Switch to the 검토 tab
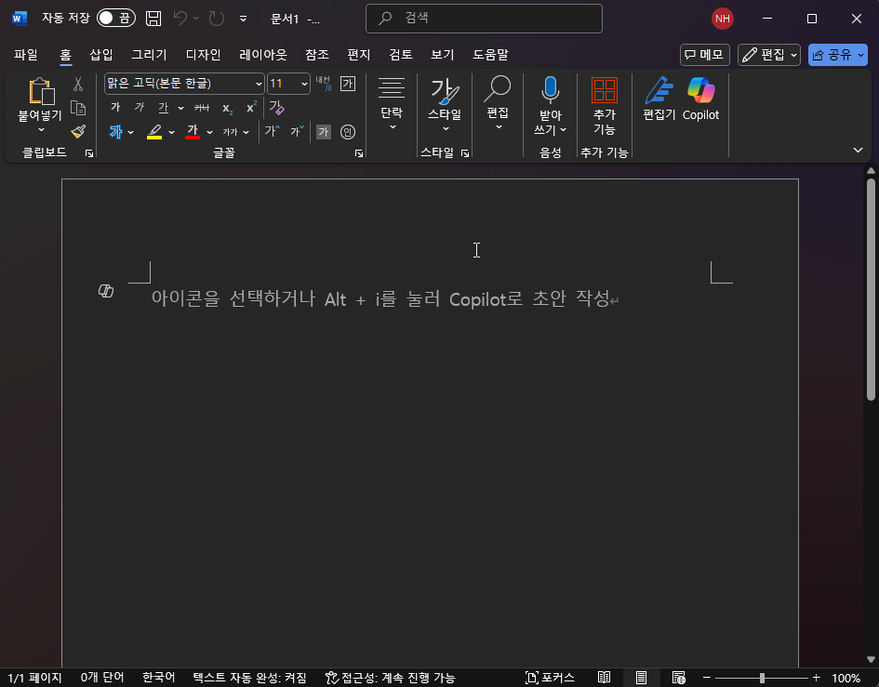This screenshot has height=687, width=879. 401,54
